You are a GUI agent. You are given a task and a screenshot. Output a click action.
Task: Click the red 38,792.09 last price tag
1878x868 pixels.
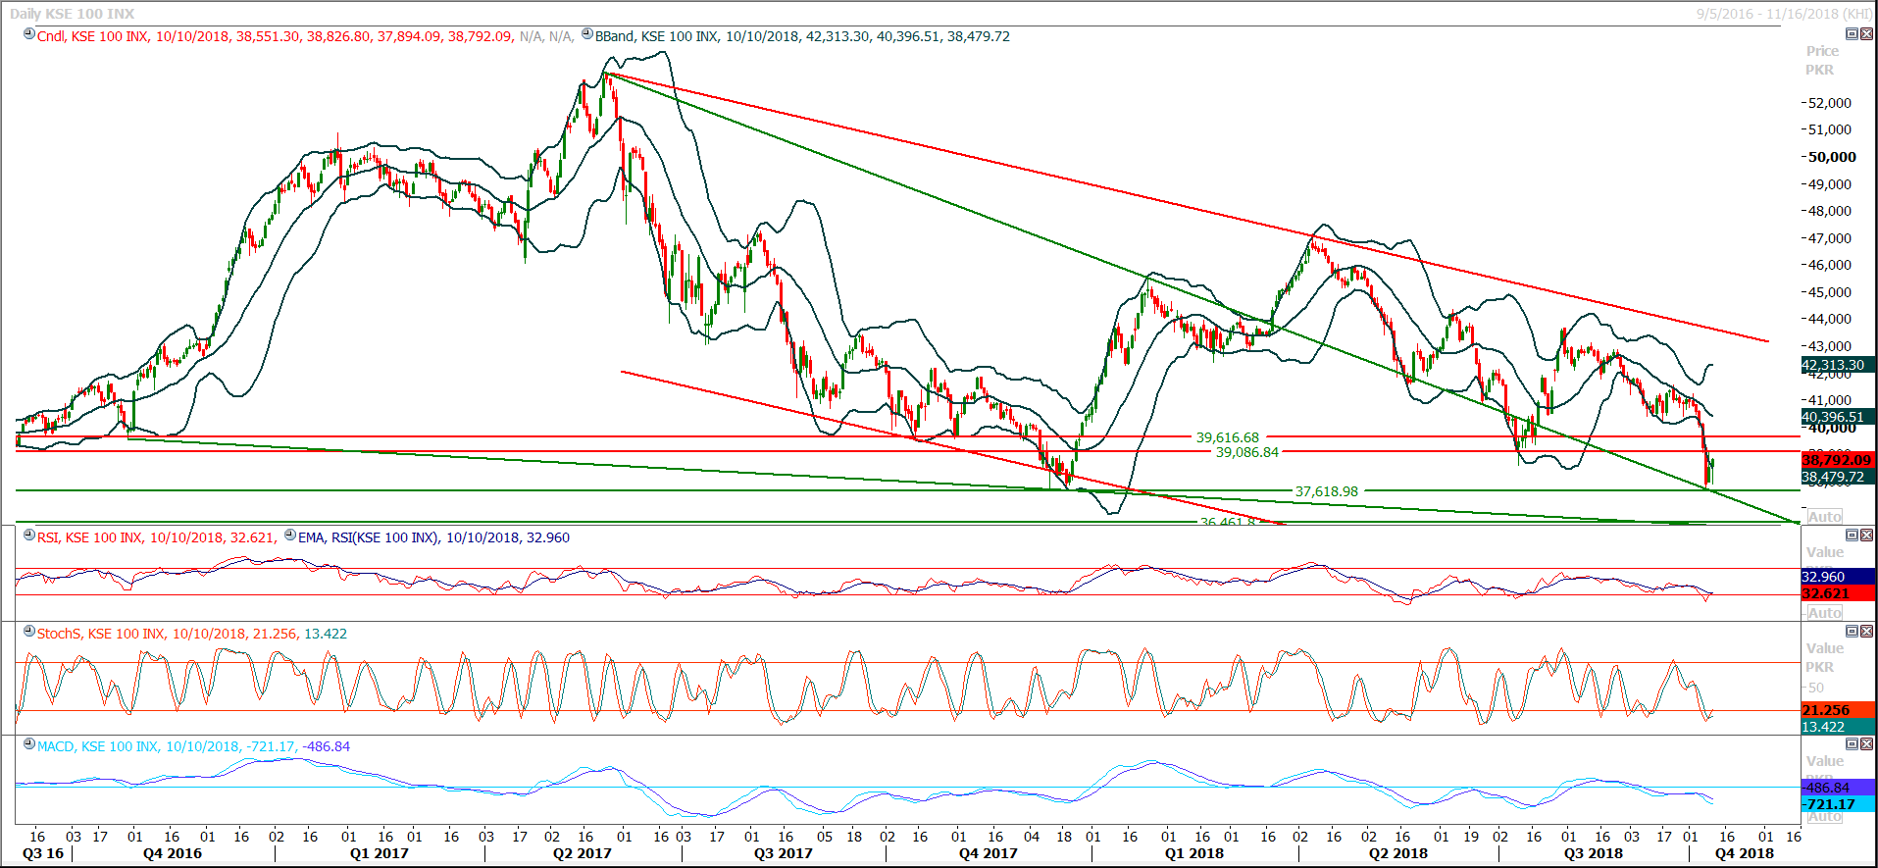1838,460
